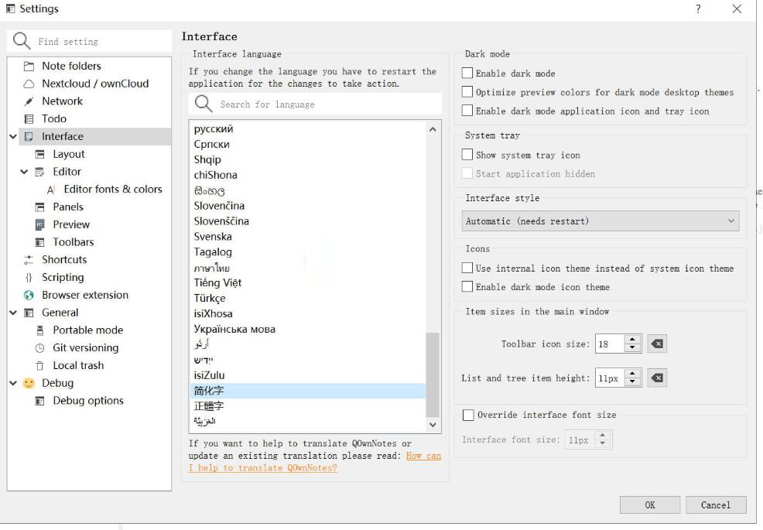Image resolution: width=763 pixels, height=530 pixels.
Task: Collapse the Editor tree section
Action: click(24, 172)
